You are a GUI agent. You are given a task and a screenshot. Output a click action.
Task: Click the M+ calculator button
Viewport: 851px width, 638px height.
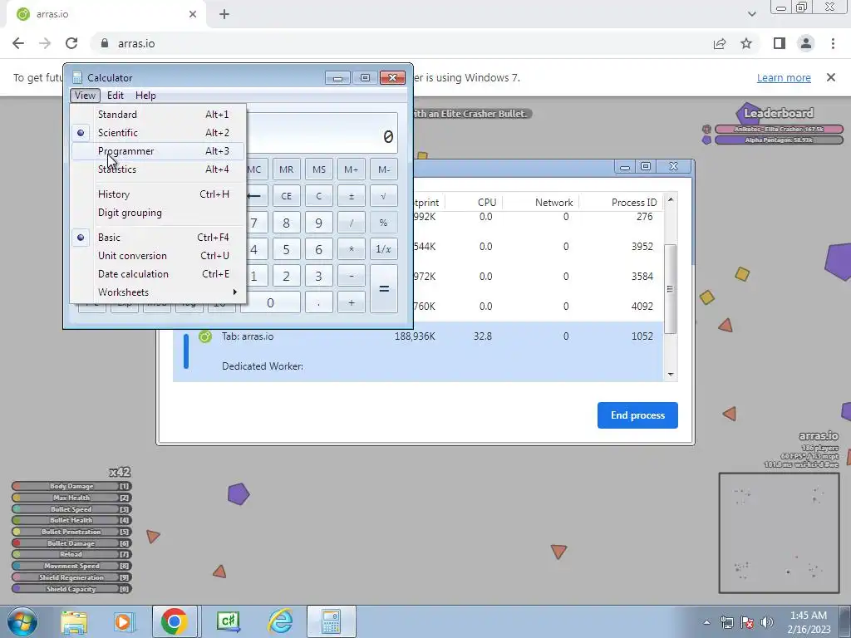(x=352, y=169)
